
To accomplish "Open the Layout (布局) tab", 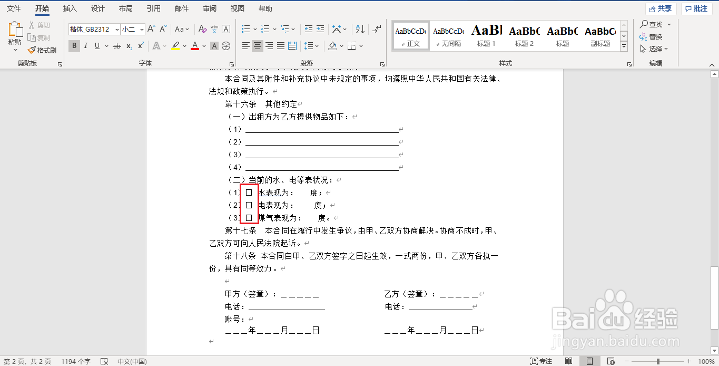I will pyautogui.click(x=125, y=8).
